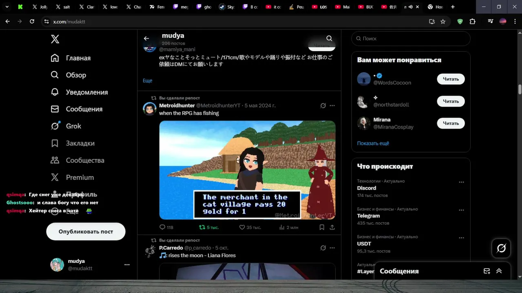Follow Mirana with Читать button
Image resolution: width=522 pixels, height=293 pixels.
click(x=451, y=123)
